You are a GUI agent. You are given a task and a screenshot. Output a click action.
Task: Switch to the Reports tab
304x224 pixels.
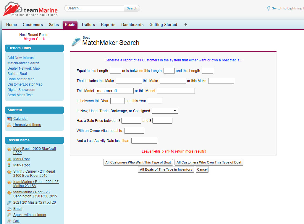[x=108, y=25]
